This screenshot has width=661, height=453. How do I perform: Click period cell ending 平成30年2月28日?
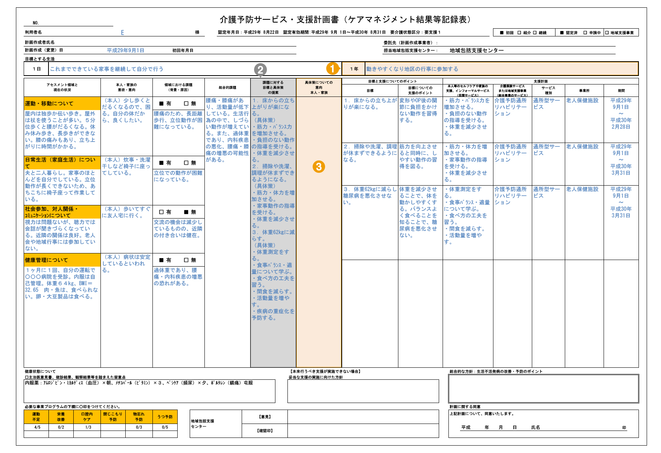621,120
